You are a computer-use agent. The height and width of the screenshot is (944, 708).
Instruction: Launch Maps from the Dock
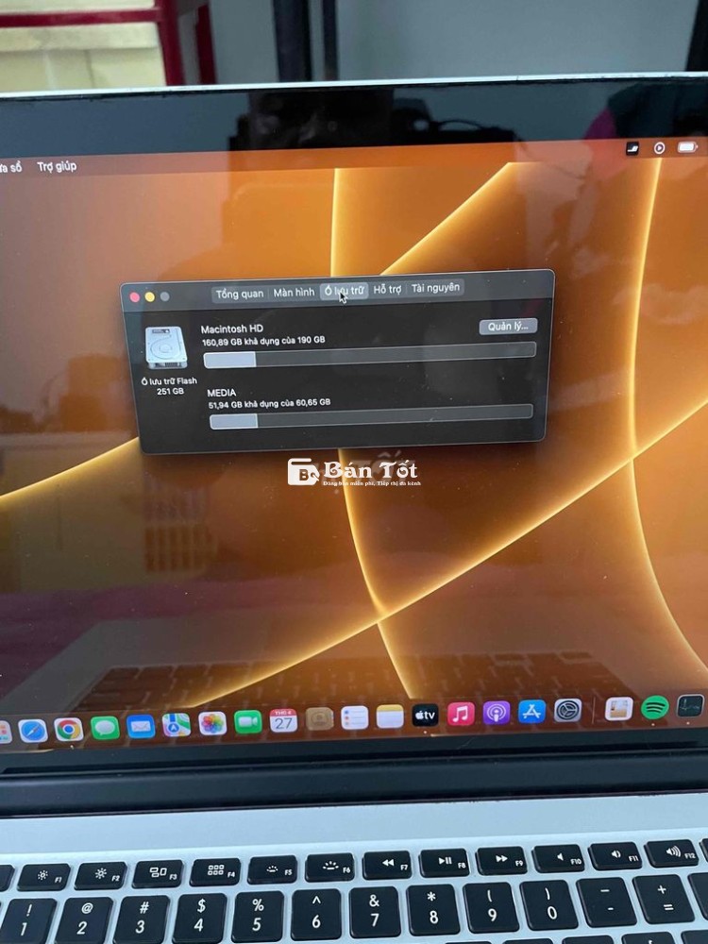click(177, 725)
